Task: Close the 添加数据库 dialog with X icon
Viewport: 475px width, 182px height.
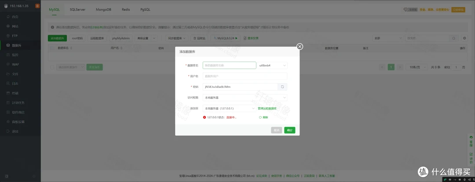Action: pos(300,46)
